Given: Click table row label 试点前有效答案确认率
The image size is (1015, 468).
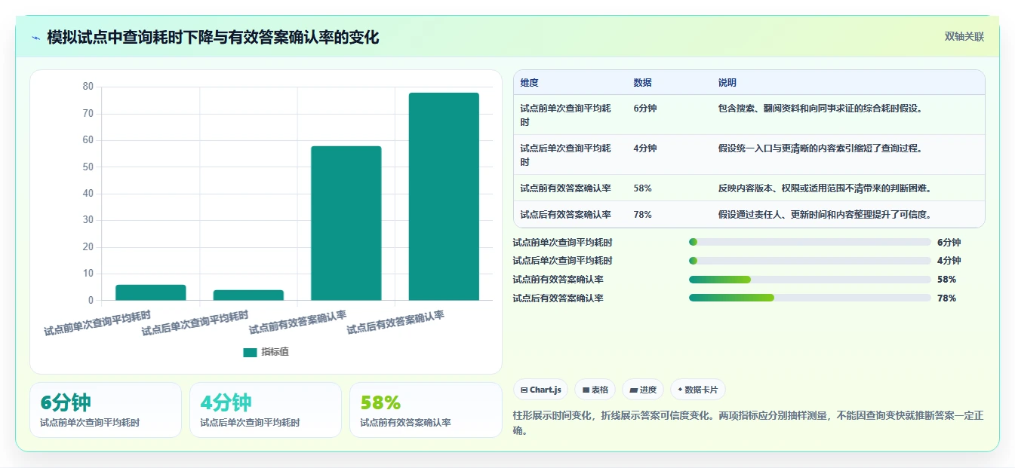Looking at the screenshot, I should pyautogui.click(x=565, y=188).
